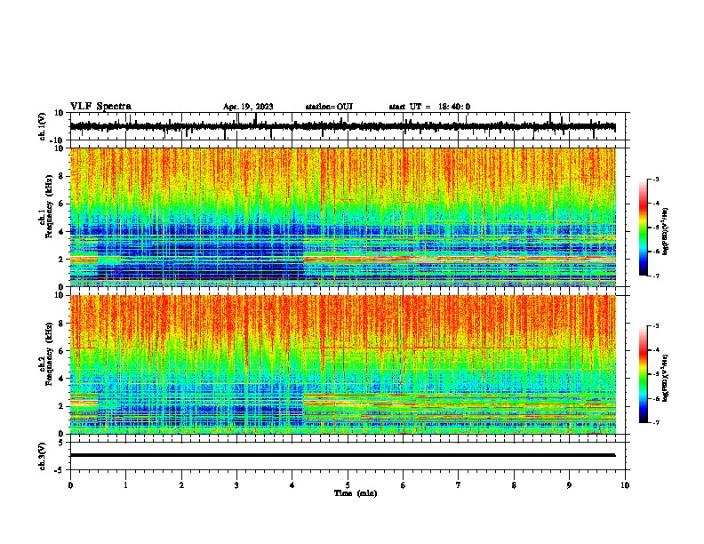Image resolution: width=704 pixels, height=544 pixels.
Task: Click ch.2 "Frequency (kHz)" axis label
Action: click(49, 354)
